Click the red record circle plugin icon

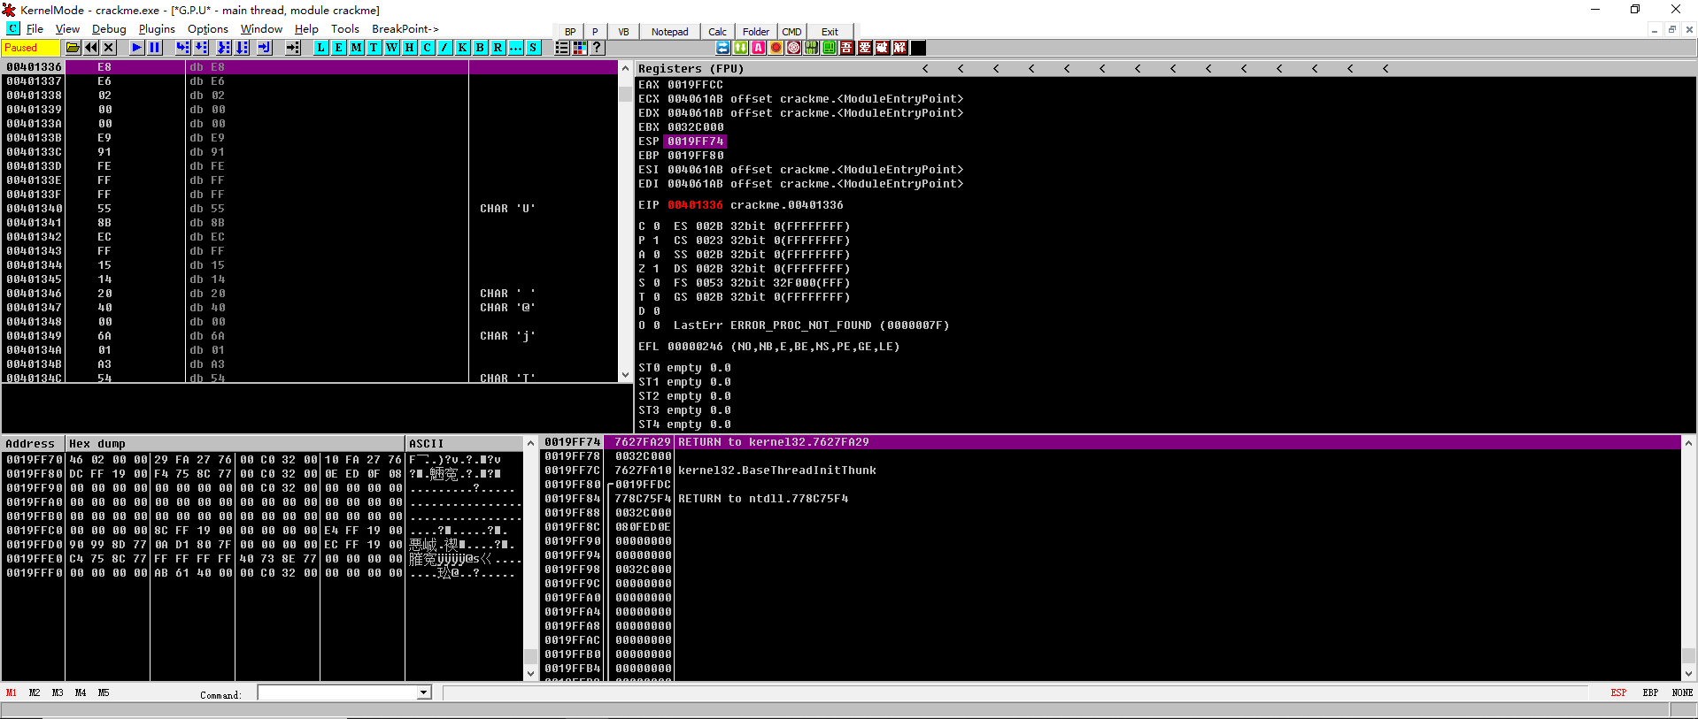[x=776, y=48]
